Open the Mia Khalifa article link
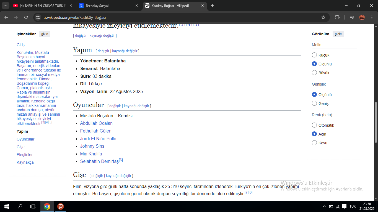The width and height of the screenshot is (378, 212). [x=91, y=154]
